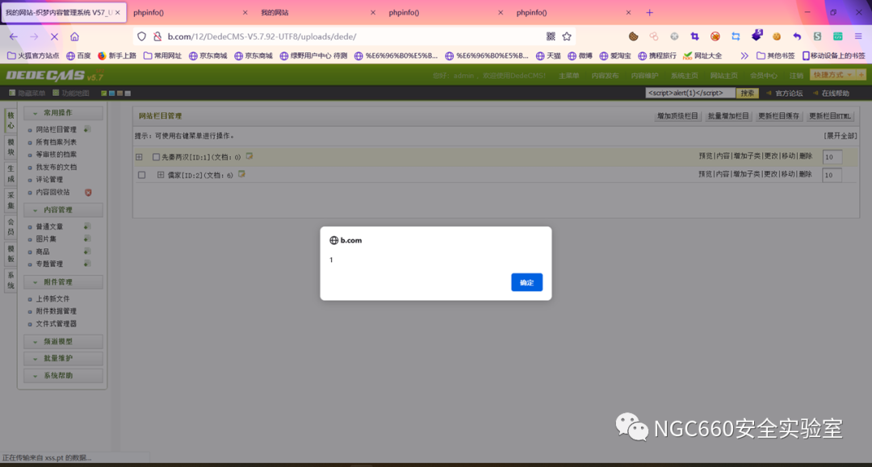Switch to the 采集 vertical tab
872x467 pixels.
point(10,201)
